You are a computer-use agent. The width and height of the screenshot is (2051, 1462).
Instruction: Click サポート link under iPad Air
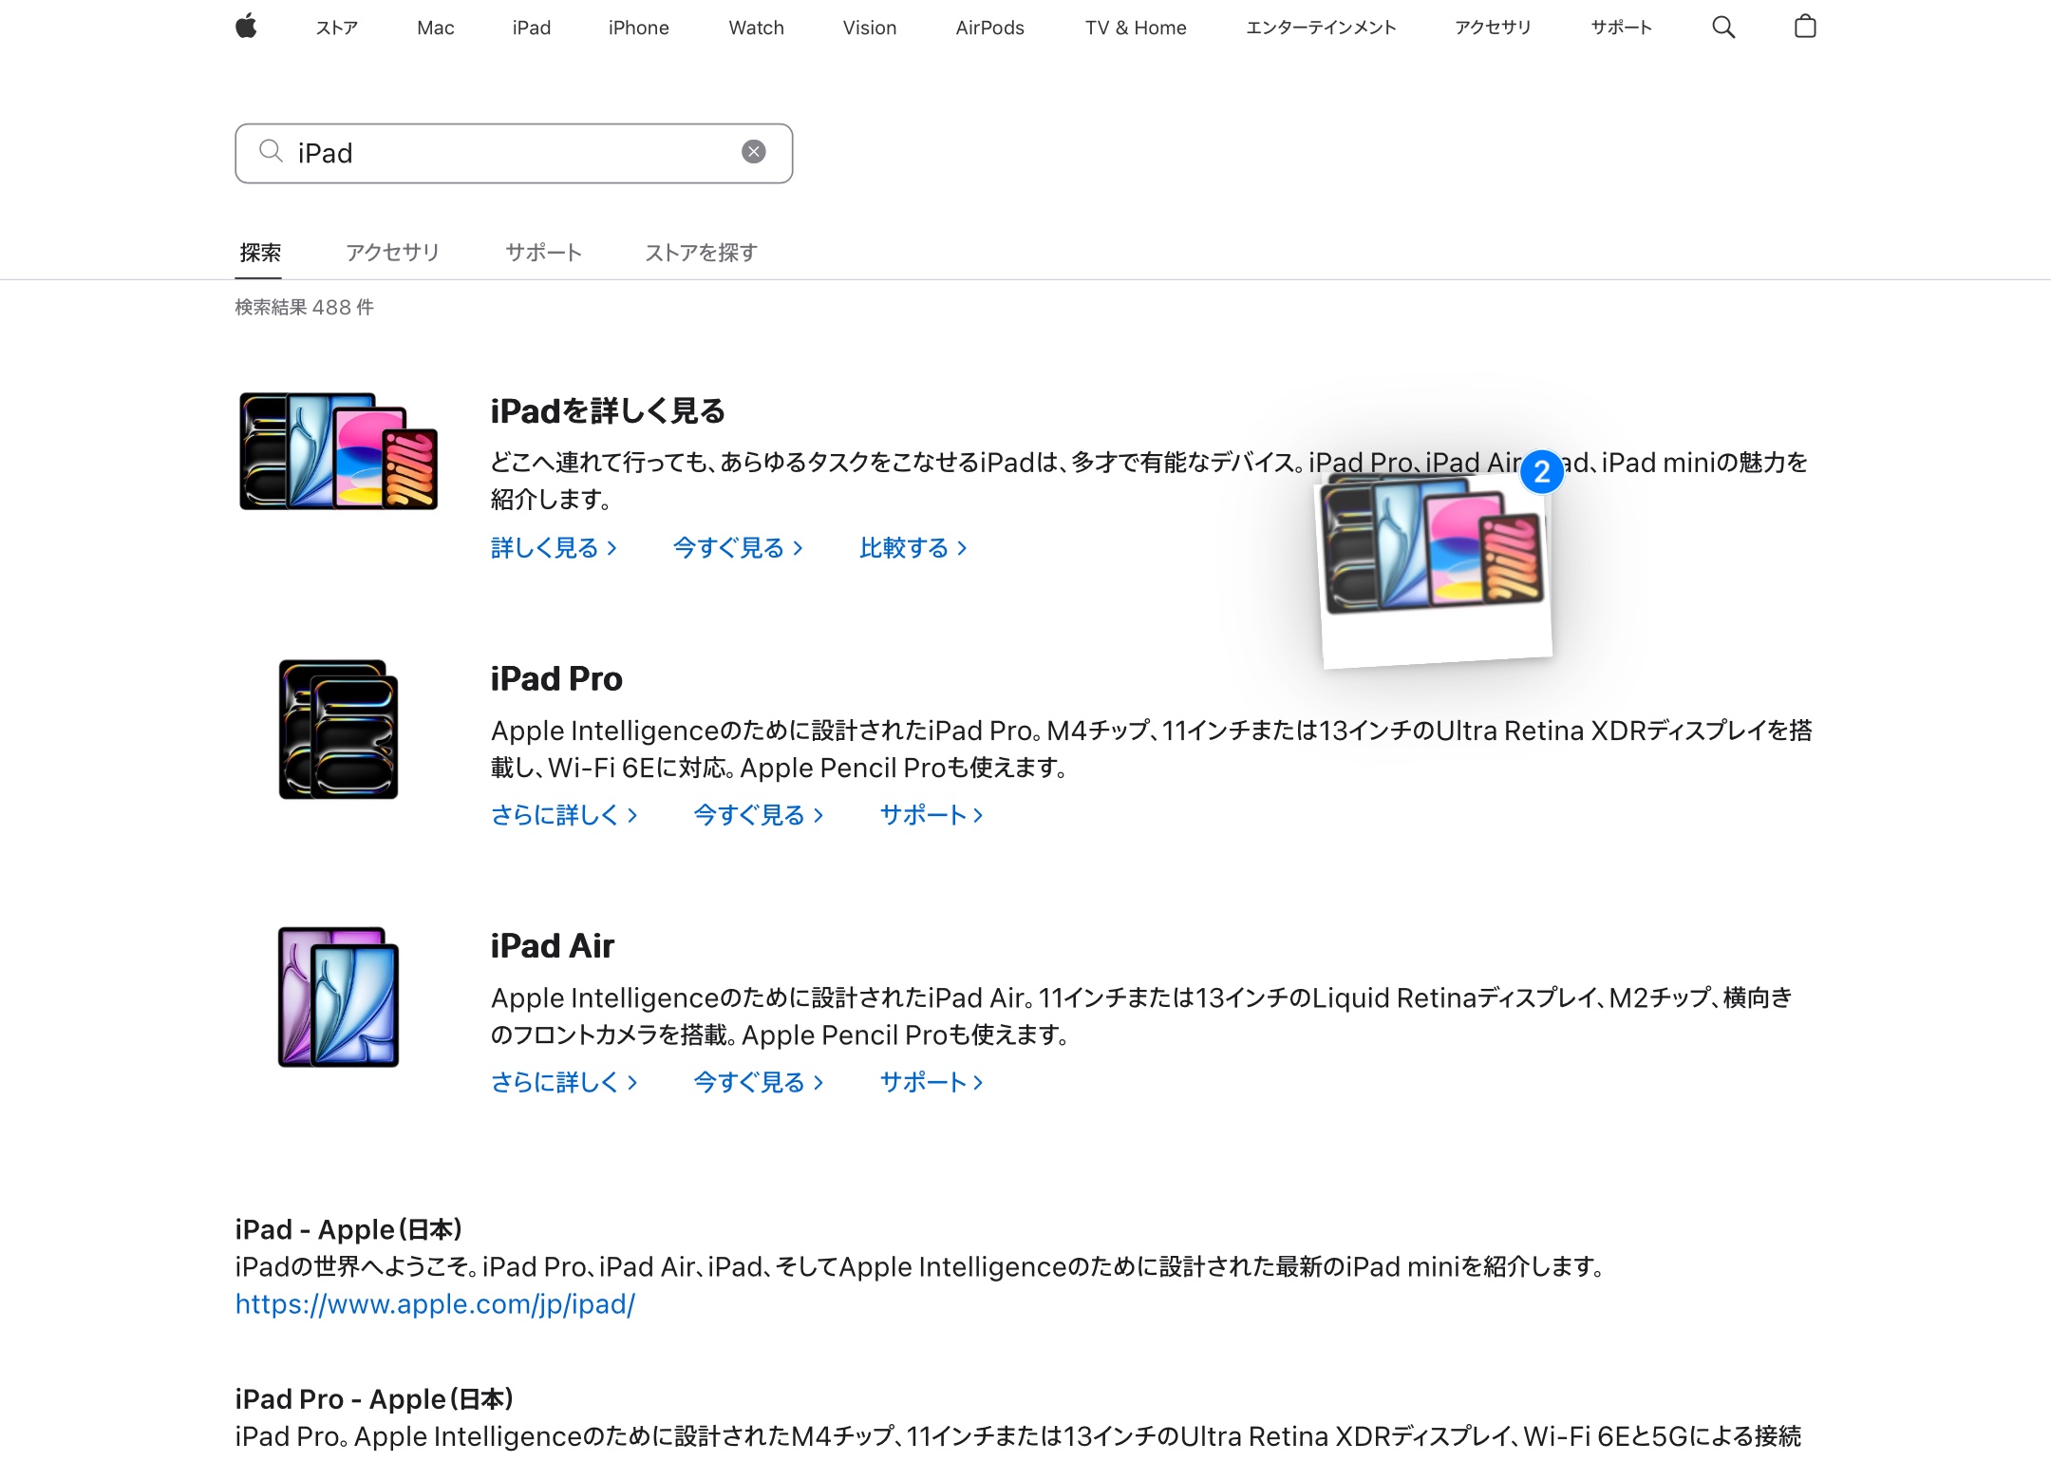[x=930, y=1082]
